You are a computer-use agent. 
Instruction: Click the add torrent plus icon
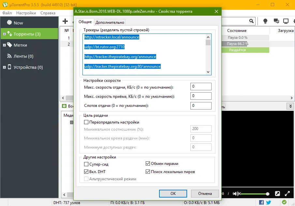(65, 21)
